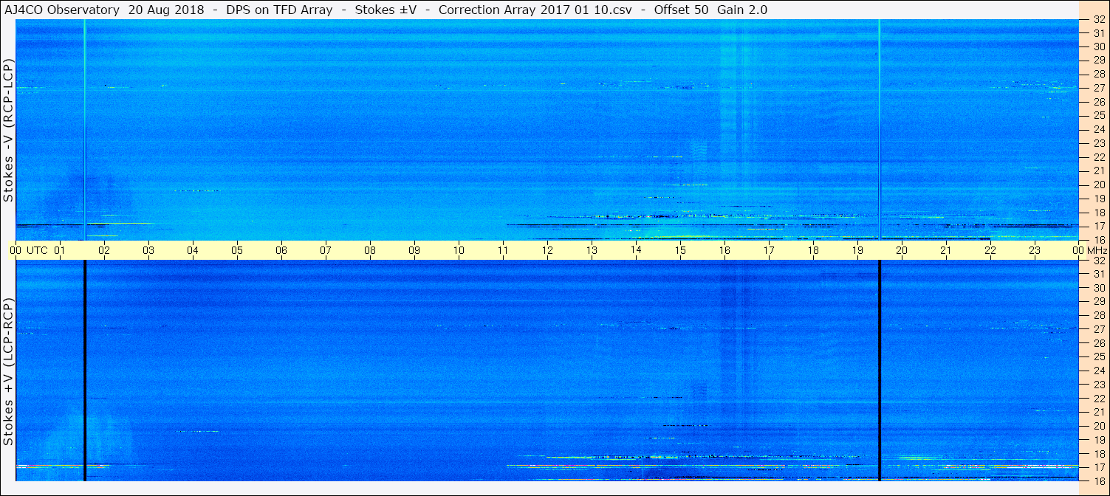1110x496 pixels.
Task: Click 20 MHz tick in Stokes -V panel
Action: point(1099,185)
